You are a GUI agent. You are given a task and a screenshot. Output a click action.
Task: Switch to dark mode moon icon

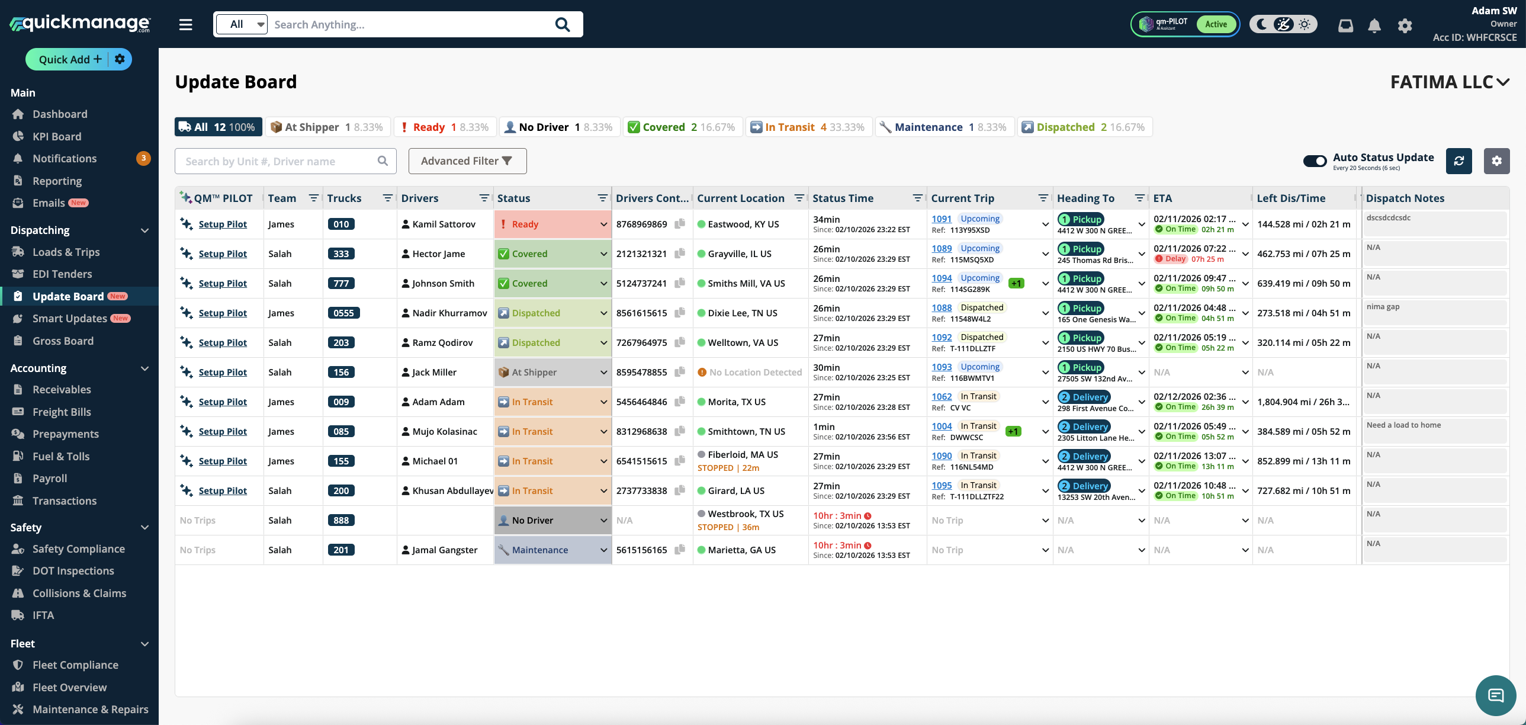[1262, 24]
